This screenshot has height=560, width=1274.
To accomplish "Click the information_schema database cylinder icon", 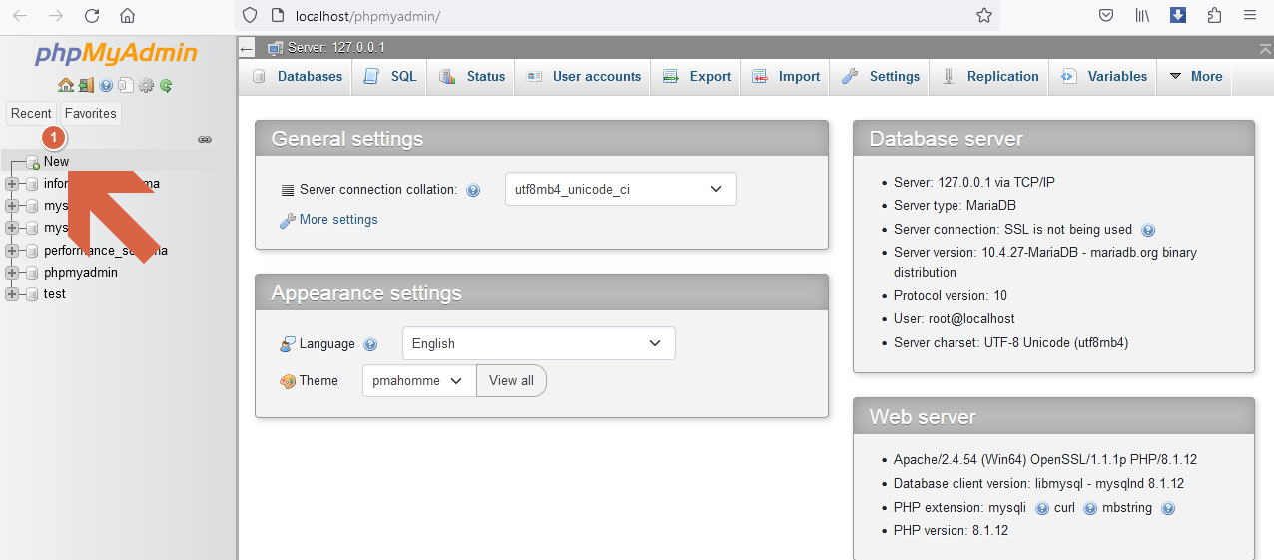I will pyautogui.click(x=32, y=184).
